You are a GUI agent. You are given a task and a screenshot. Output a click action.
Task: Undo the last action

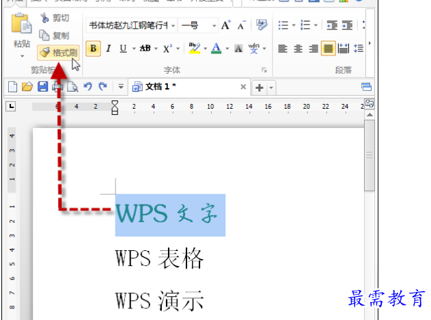[87, 87]
